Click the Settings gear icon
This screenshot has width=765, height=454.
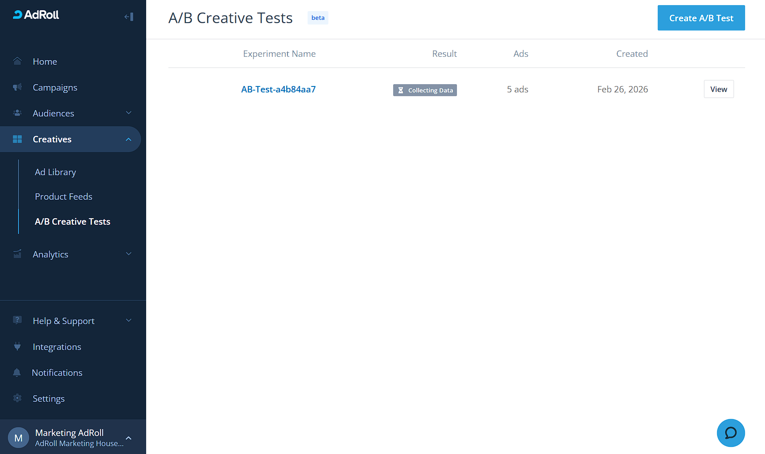pyautogui.click(x=18, y=399)
